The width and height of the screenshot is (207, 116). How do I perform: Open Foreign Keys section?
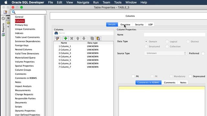22,45
